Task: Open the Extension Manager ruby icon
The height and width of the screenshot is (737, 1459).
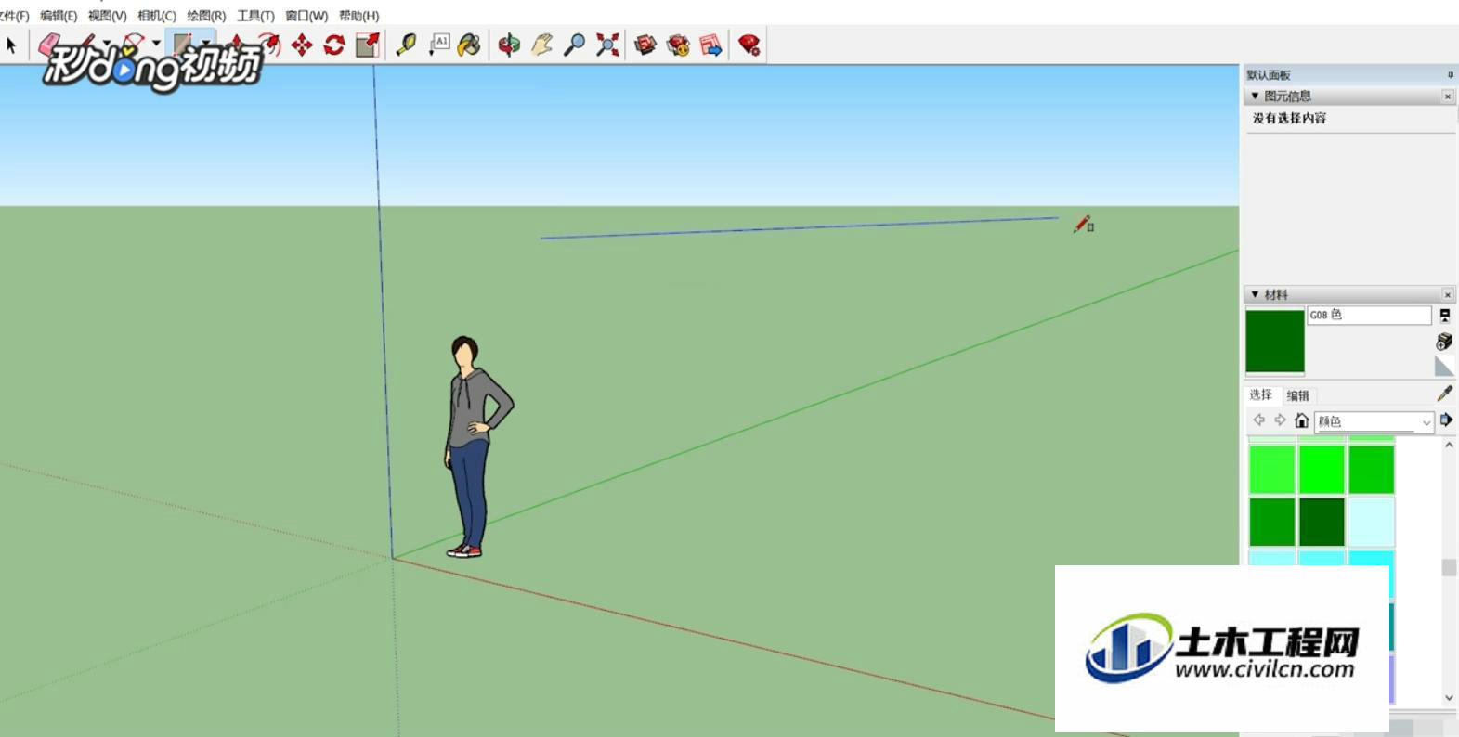Action: 749,45
